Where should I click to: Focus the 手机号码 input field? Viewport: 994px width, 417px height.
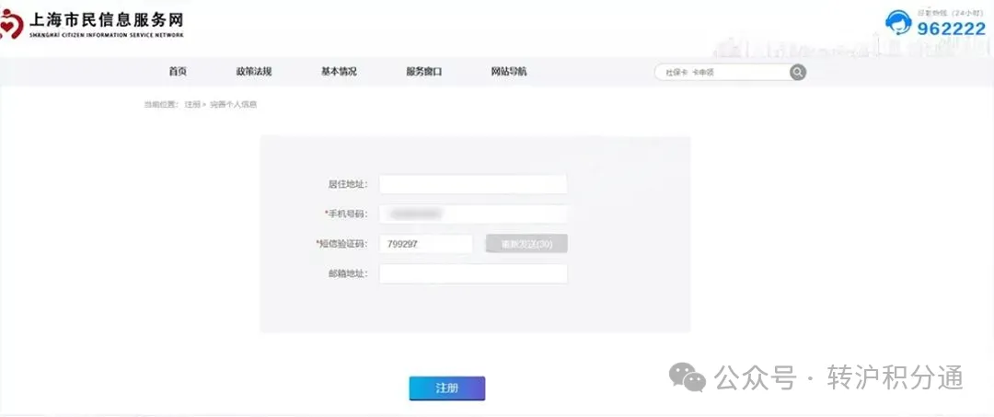(x=473, y=214)
